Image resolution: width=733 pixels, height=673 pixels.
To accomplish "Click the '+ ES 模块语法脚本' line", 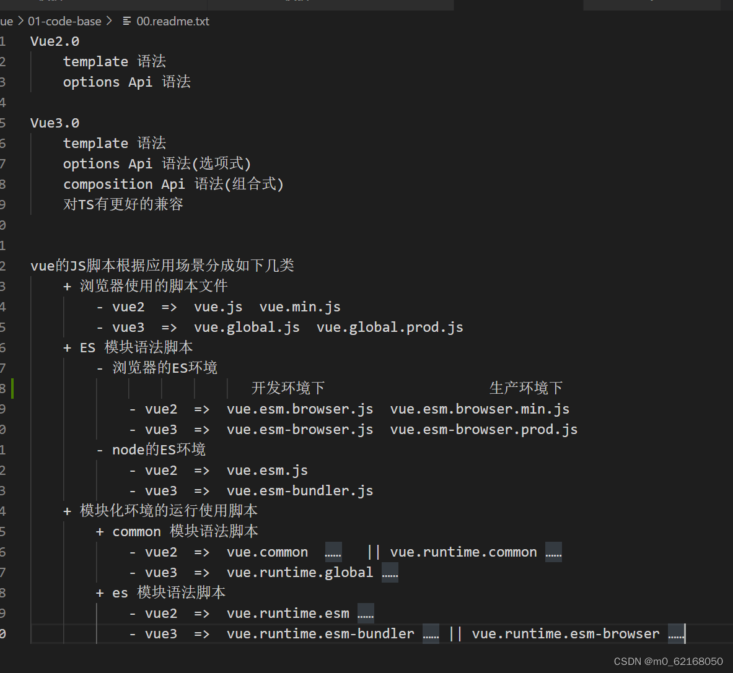I will coord(128,347).
